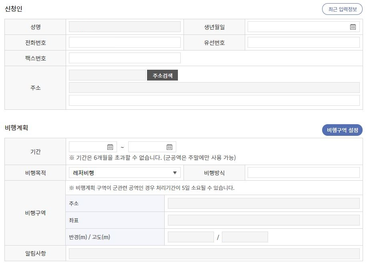Select the 유선번호 input field
The width and height of the screenshot is (369, 266).
[x=303, y=42]
